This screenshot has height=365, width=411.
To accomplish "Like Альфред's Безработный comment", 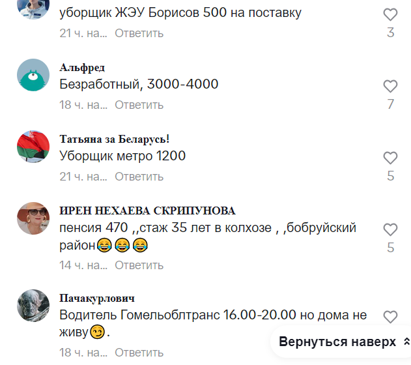I will [390, 86].
